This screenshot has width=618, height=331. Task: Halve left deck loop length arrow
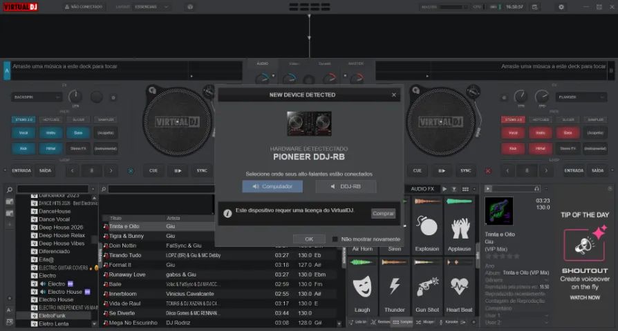72,171
